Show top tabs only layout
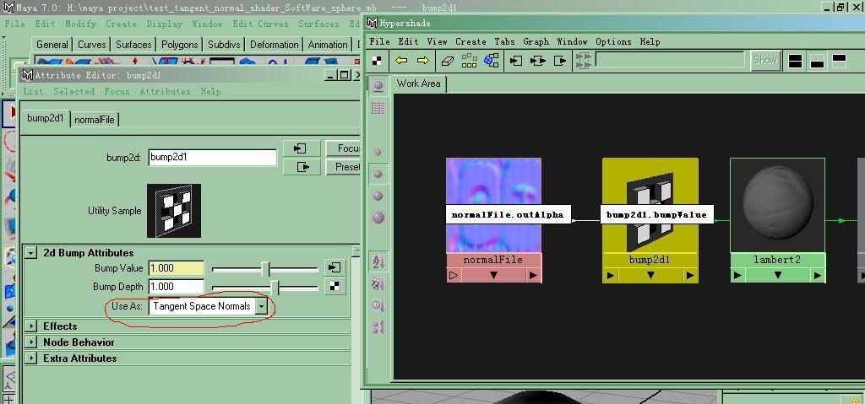 (x=839, y=61)
